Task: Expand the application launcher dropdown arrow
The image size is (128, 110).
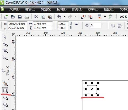Action: click(105, 17)
